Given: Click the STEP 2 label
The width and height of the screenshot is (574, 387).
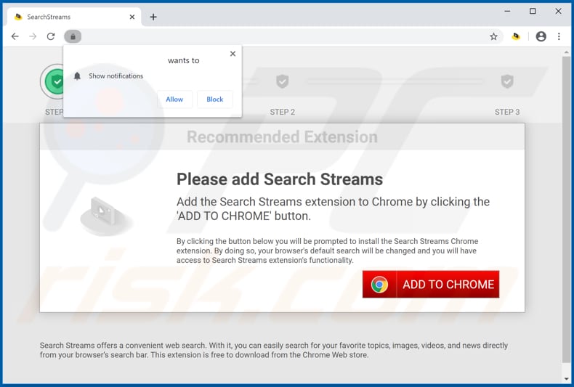Looking at the screenshot, I should pyautogui.click(x=282, y=112).
